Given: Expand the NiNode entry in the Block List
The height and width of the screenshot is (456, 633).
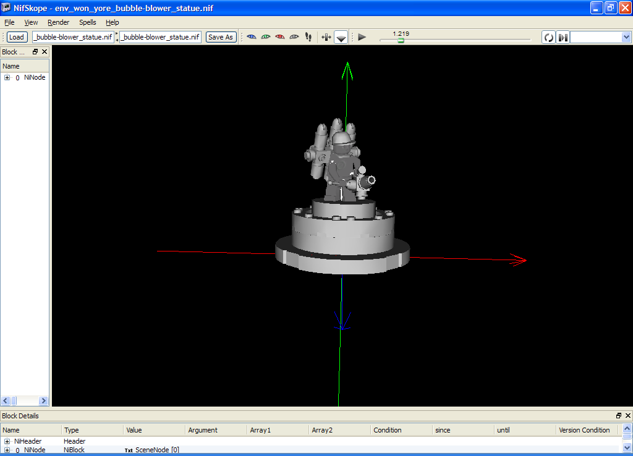Looking at the screenshot, I should pyautogui.click(x=6, y=77).
